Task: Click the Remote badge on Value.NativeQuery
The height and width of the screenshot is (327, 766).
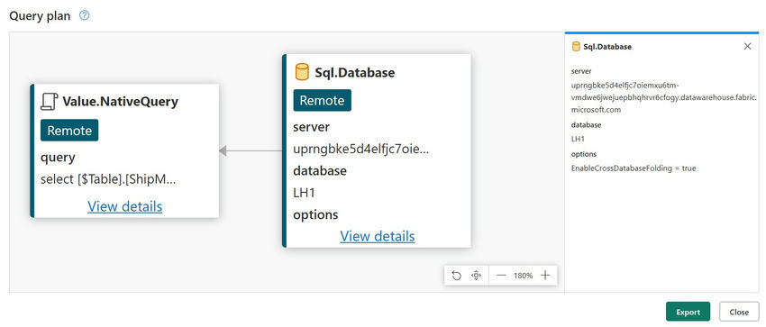Action: 69,131
